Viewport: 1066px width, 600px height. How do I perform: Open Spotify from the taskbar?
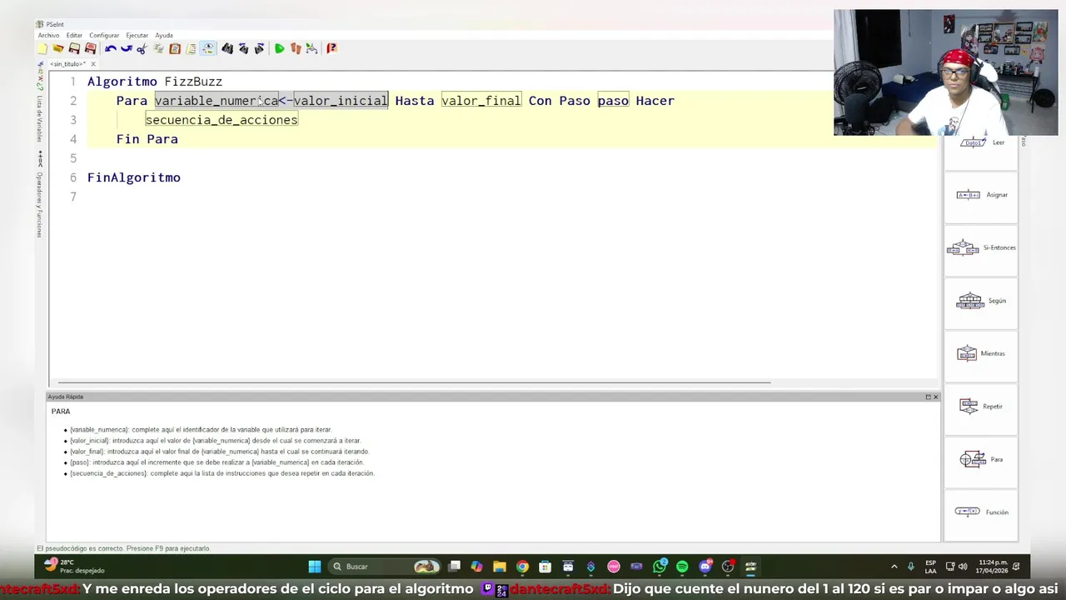point(682,567)
